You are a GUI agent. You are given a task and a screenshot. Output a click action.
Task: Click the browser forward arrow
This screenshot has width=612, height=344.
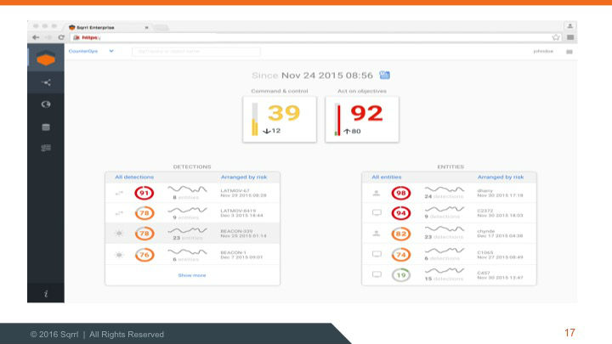tap(48, 37)
